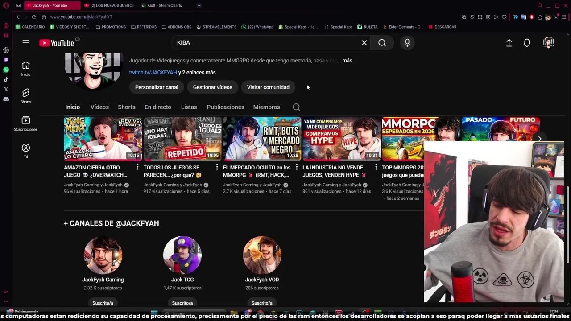Expand channel description with ...más
Image resolution: width=571 pixels, height=321 pixels.
[x=345, y=61]
